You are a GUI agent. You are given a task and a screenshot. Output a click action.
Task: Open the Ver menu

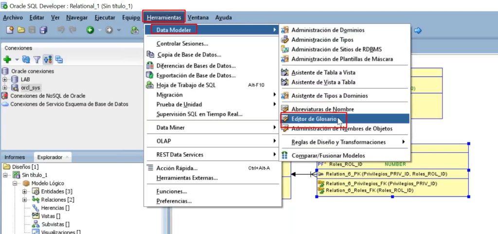coord(55,18)
